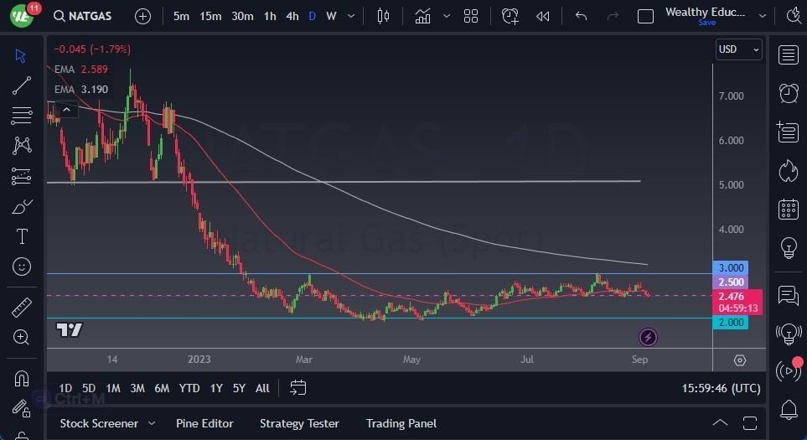Create an alert with alarm clock icon

click(510, 17)
